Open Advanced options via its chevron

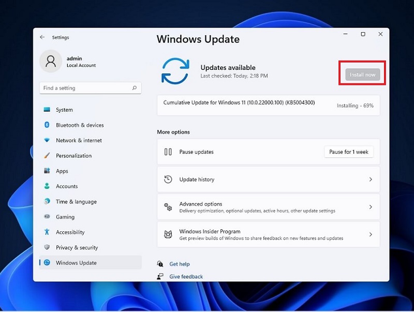tap(371, 207)
